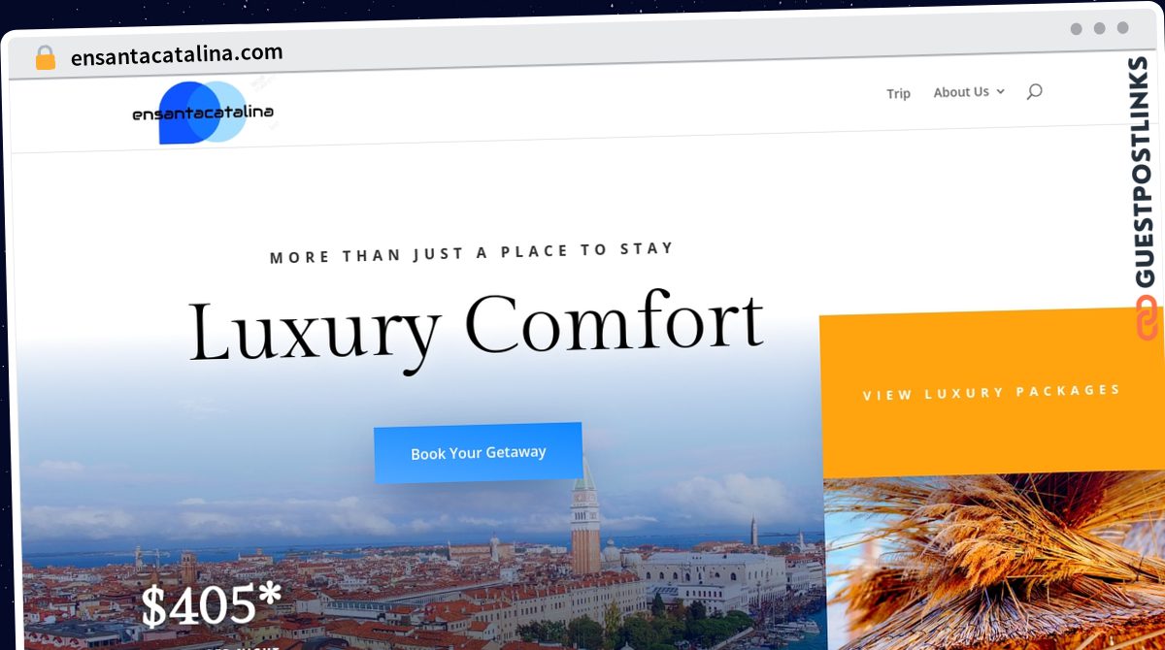The width and height of the screenshot is (1165, 650).
Task: Click the Luxury Comfort headline
Action: click(476, 328)
